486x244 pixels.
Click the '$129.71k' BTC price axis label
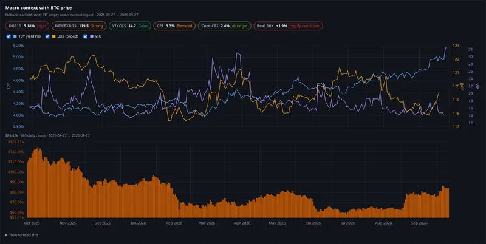(x=17, y=141)
